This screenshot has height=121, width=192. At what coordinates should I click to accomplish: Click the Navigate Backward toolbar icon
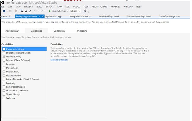pos(3,11)
